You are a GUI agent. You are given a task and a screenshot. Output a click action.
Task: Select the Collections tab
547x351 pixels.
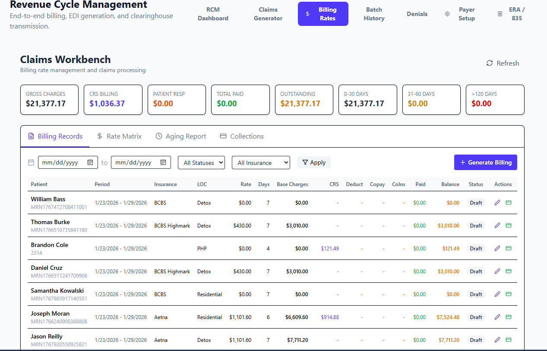(242, 136)
